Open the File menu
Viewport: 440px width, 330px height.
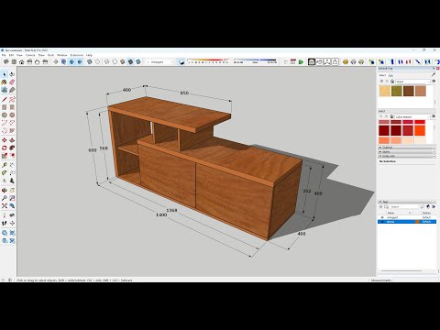[x=4, y=55]
